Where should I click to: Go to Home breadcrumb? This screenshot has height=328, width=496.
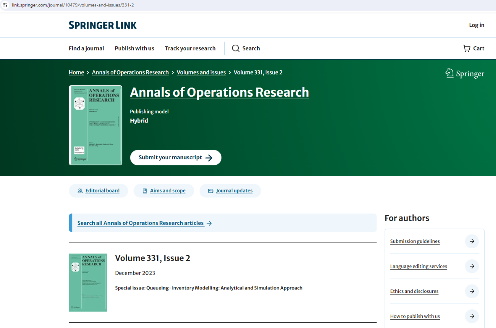76,72
